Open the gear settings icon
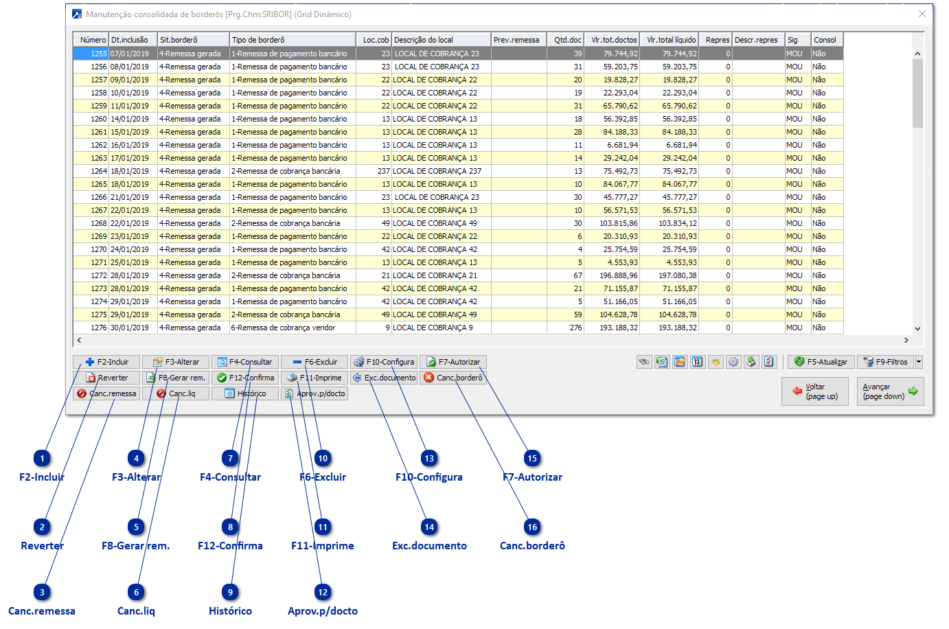 (733, 362)
